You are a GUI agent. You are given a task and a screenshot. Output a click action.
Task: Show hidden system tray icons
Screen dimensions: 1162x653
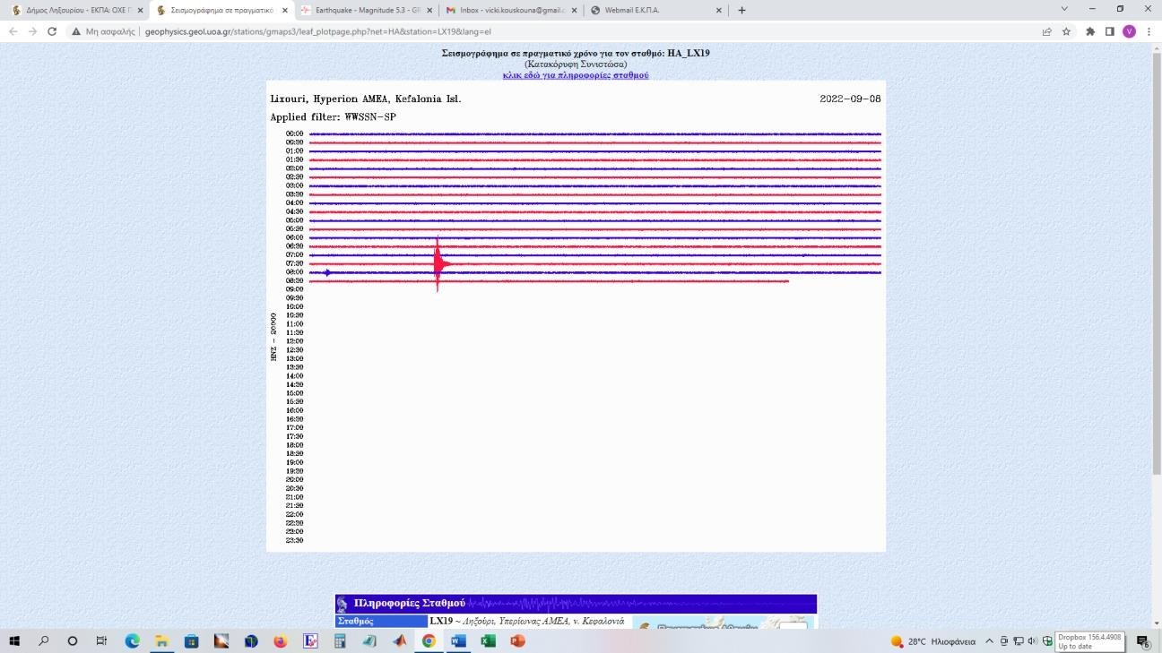[x=989, y=641]
